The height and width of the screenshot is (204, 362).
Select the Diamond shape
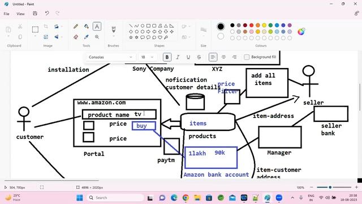pos(131,32)
